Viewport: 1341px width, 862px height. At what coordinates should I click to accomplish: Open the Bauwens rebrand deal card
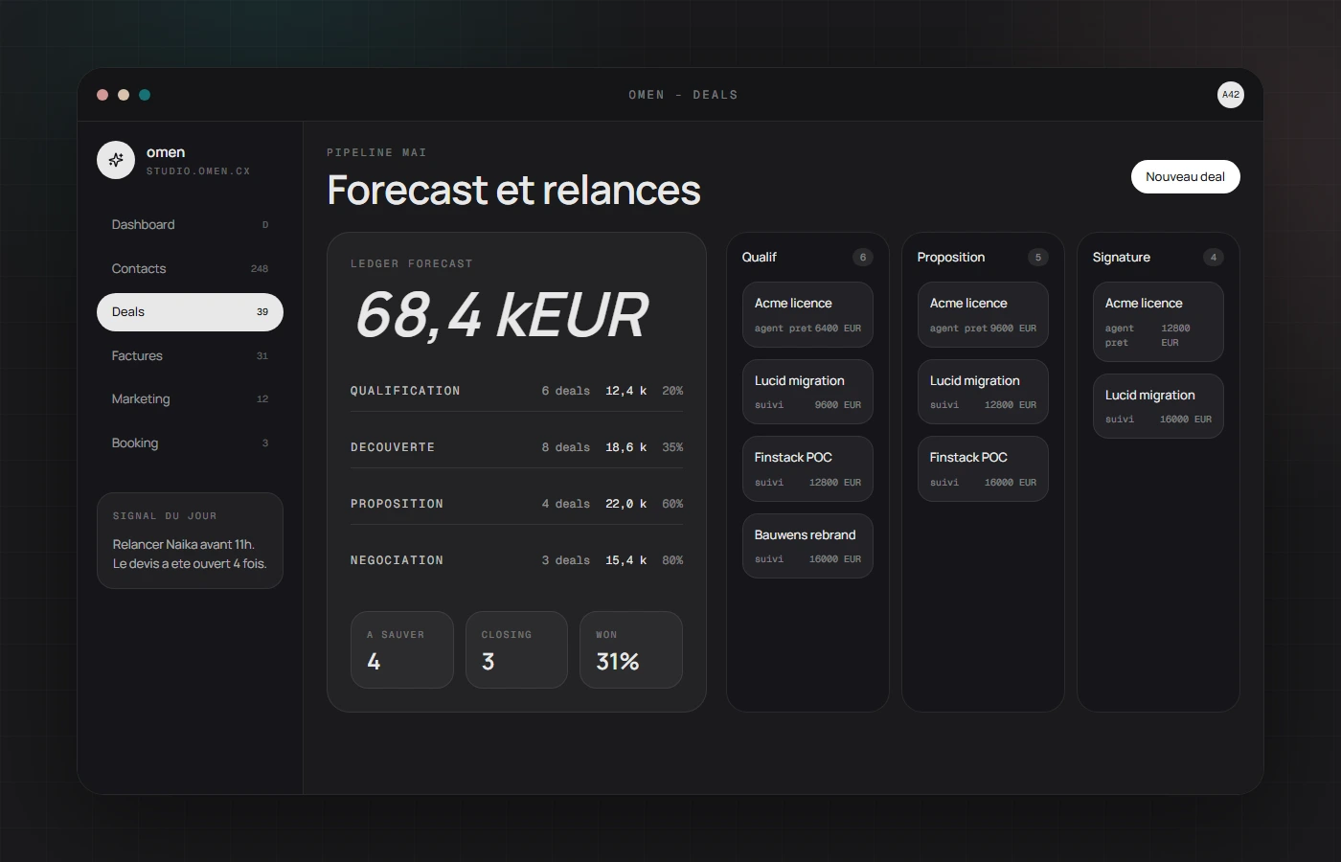tap(807, 546)
